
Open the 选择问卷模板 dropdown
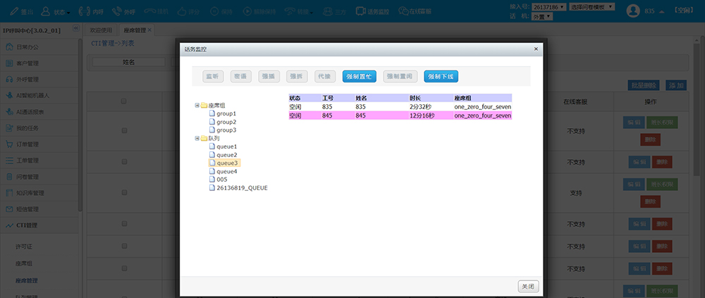pyautogui.click(x=591, y=7)
